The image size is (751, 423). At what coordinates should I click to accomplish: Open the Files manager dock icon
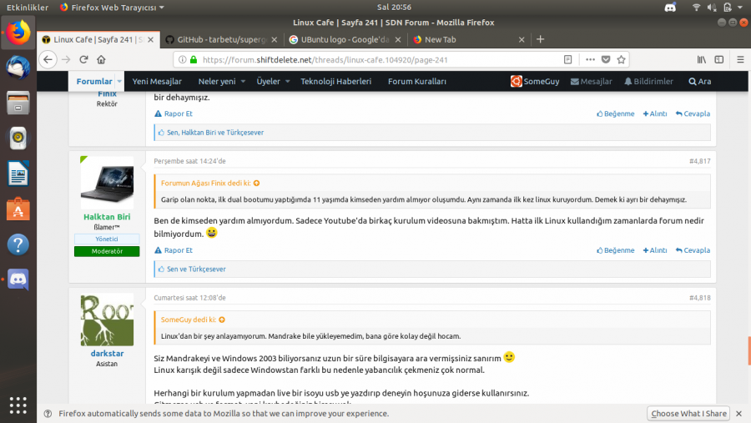(x=18, y=103)
